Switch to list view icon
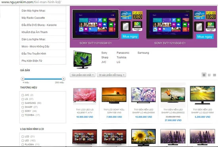Screen dimensions: 218x147 click(x=209, y=75)
